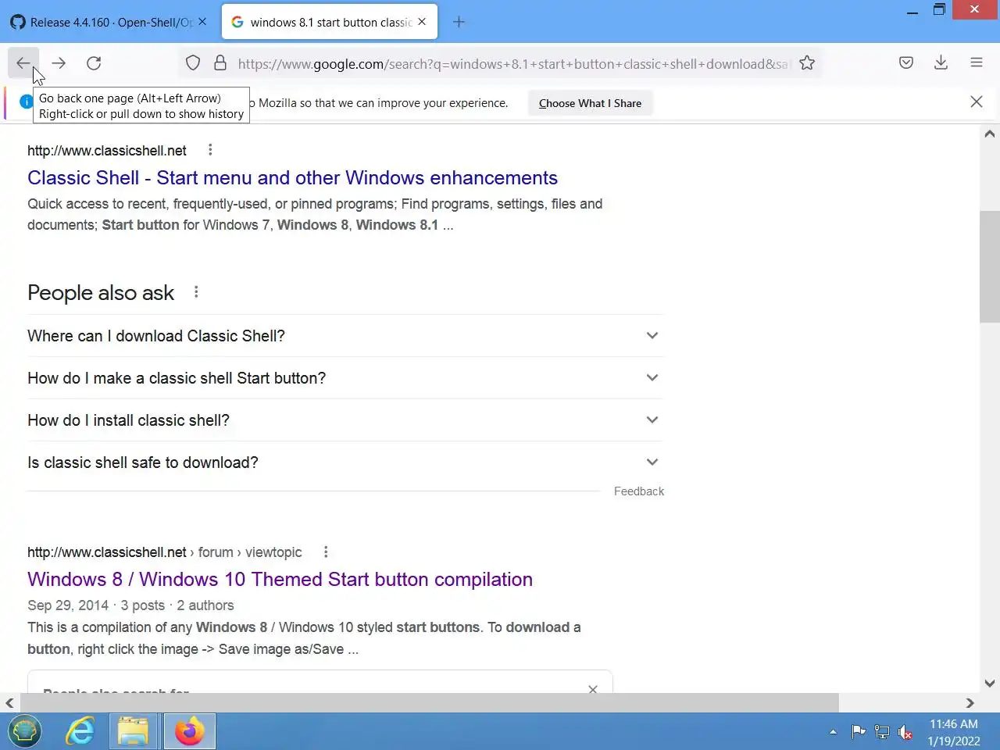This screenshot has height=750, width=1000.
Task: Open Windows 8 / Windows 10 Themed Start button link
Action: pos(280,580)
